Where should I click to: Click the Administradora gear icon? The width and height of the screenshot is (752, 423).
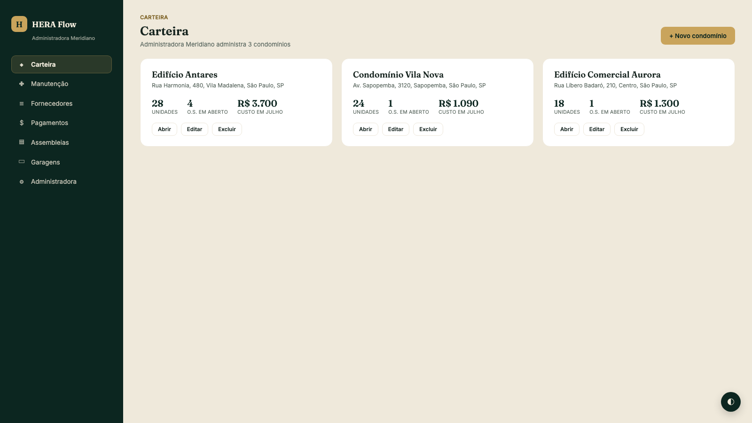click(22, 182)
